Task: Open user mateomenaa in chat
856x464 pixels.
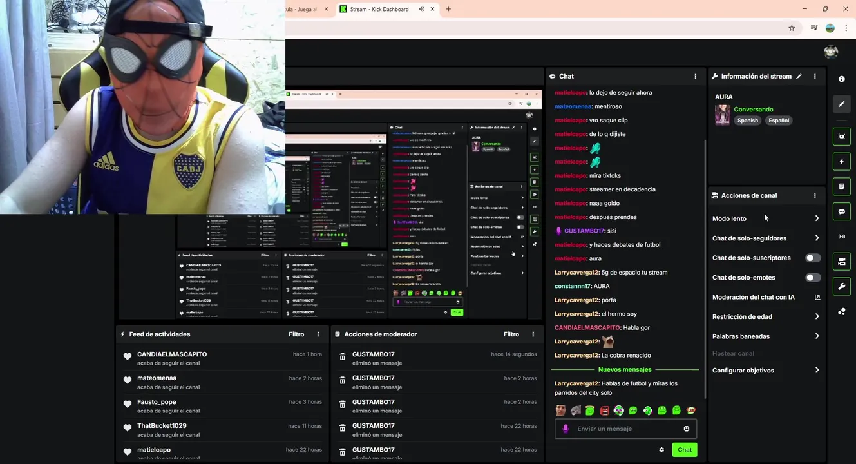Action: point(572,106)
